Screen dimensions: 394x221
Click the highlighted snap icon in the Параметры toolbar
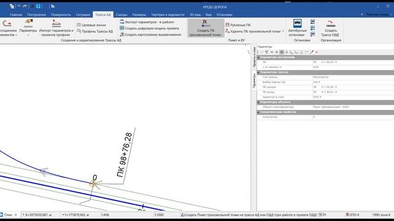tap(282, 52)
